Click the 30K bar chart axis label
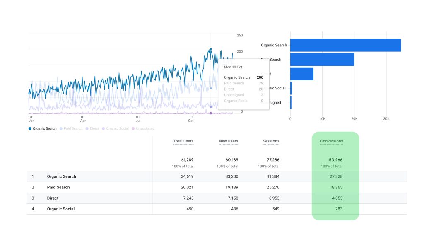Viewport: 424px width, 234px height. click(386, 119)
